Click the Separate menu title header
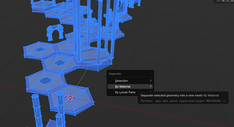Image resolution: width=234 pixels, height=127 pixels. click(115, 74)
